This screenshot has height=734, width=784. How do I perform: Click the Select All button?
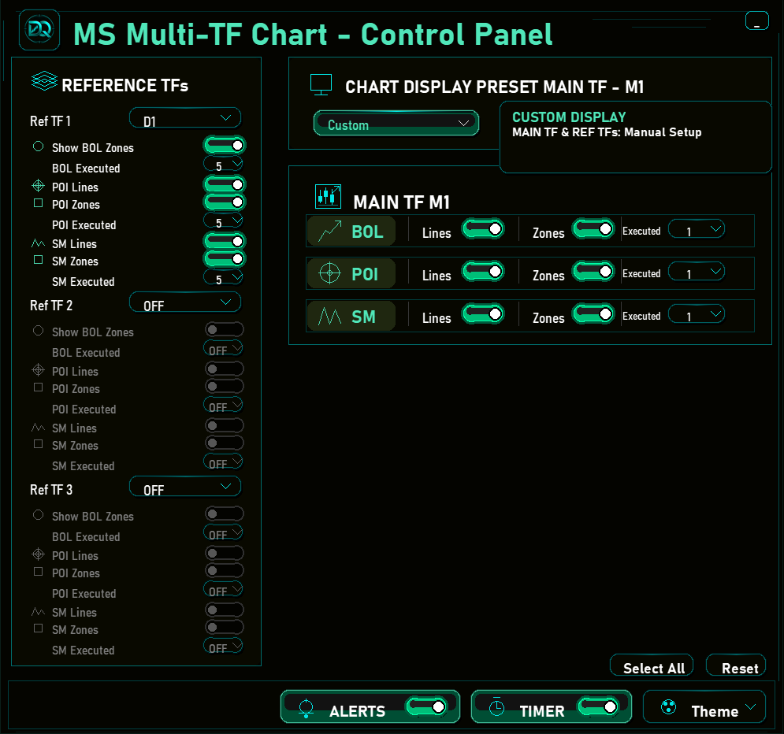[x=652, y=665]
